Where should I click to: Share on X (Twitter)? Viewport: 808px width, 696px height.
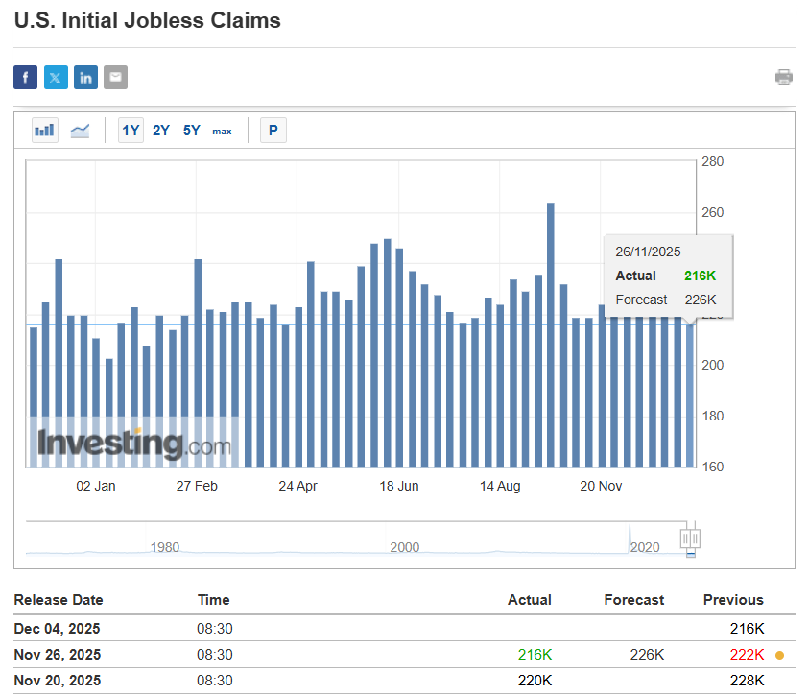click(56, 78)
